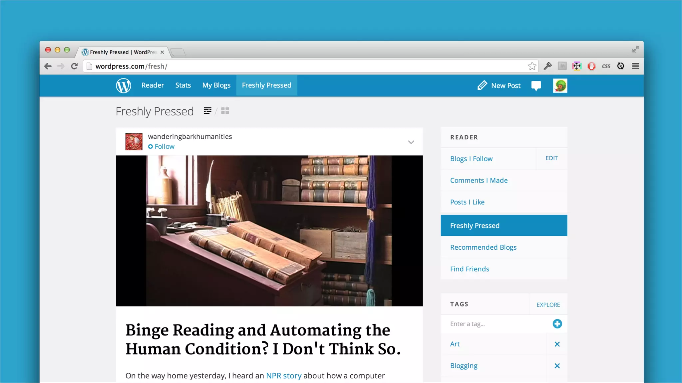Click the browser reload button
Viewport: 682px width, 383px height.
[74, 66]
